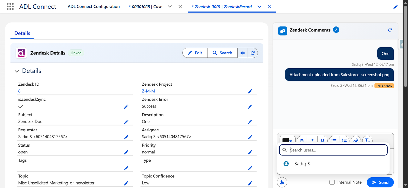Viewport: 408px width, 188px height.
Task: Click the mention user button
Action: pyautogui.click(x=282, y=182)
